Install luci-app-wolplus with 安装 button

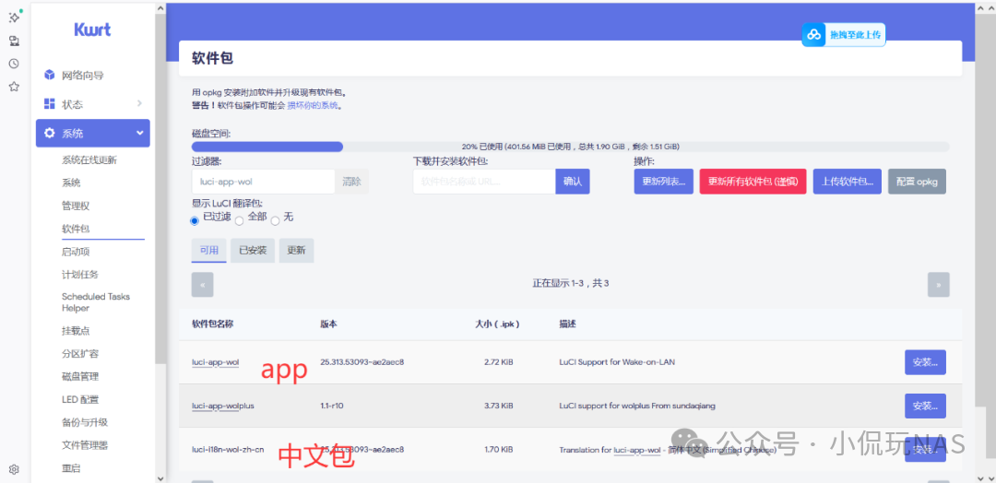[x=926, y=406]
